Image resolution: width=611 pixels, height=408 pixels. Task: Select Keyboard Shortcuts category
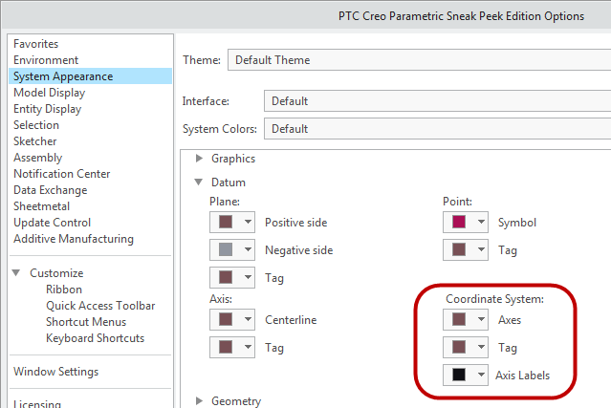coord(95,338)
